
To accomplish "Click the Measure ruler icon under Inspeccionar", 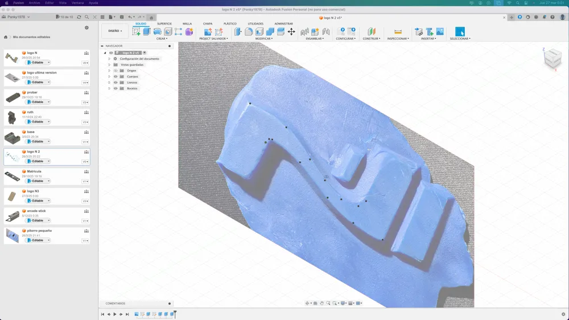I will click(x=398, y=32).
